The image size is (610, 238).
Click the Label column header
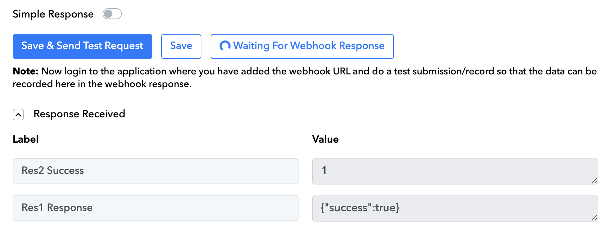click(x=26, y=139)
